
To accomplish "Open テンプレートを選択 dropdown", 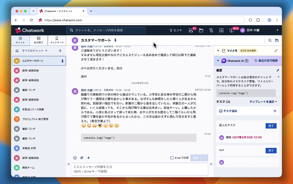I will pyautogui.click(x=263, y=102).
